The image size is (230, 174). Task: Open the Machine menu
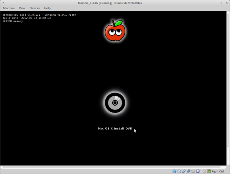tap(9, 8)
